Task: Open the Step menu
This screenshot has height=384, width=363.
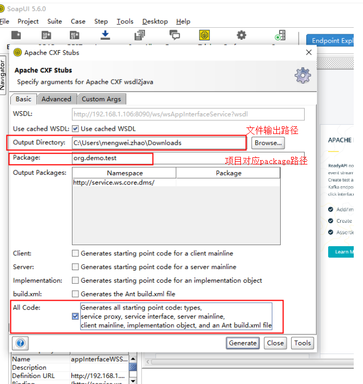Action: coord(101,22)
